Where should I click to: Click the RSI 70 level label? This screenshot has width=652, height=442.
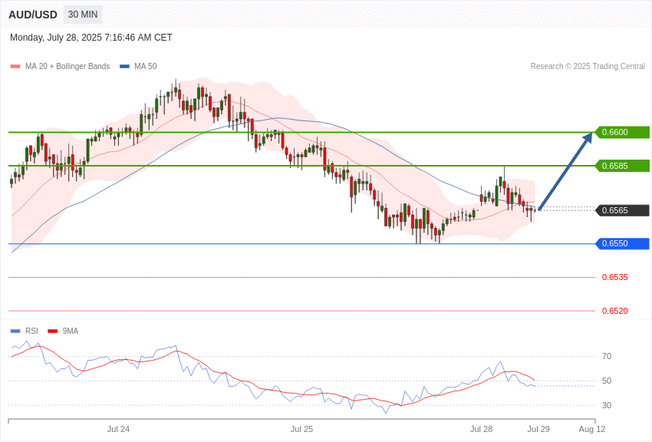point(607,356)
